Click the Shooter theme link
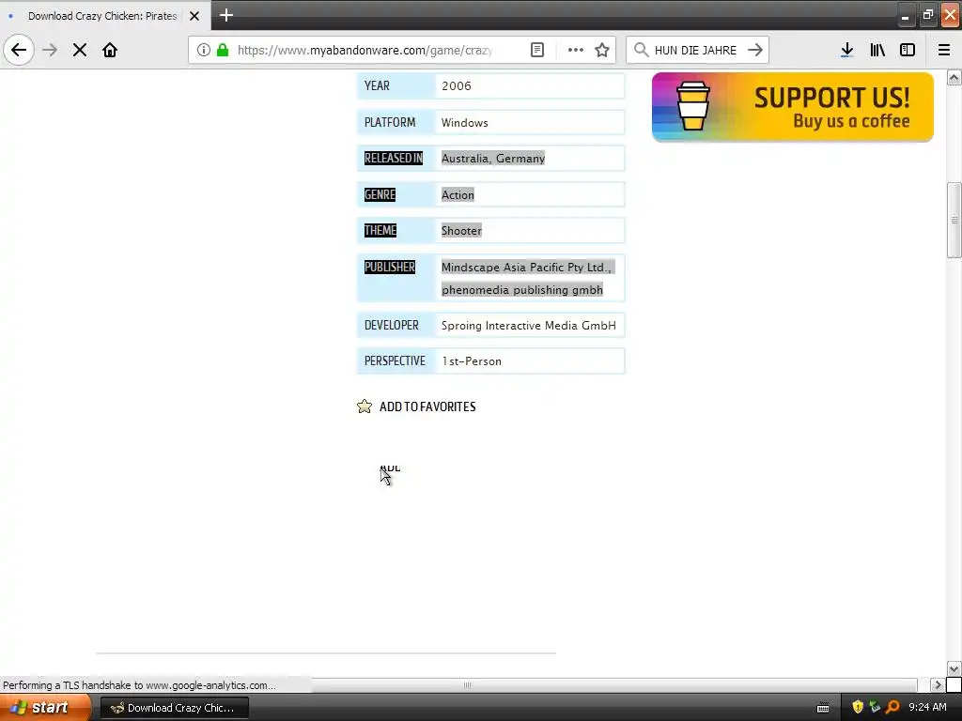This screenshot has height=721, width=962. 461,231
